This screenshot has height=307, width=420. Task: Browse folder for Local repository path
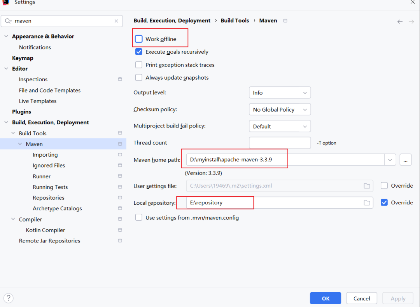pyautogui.click(x=367, y=202)
